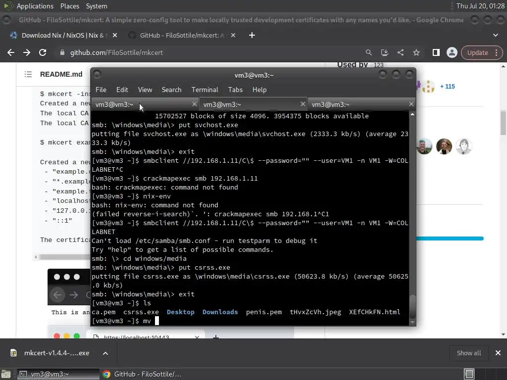
Task: Click the clock Thu Jul 20, 01:28
Action: tap(480, 6)
